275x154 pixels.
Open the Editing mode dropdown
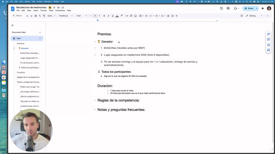254,16
